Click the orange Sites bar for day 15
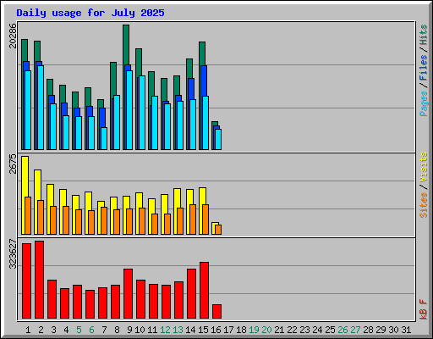 206,220
